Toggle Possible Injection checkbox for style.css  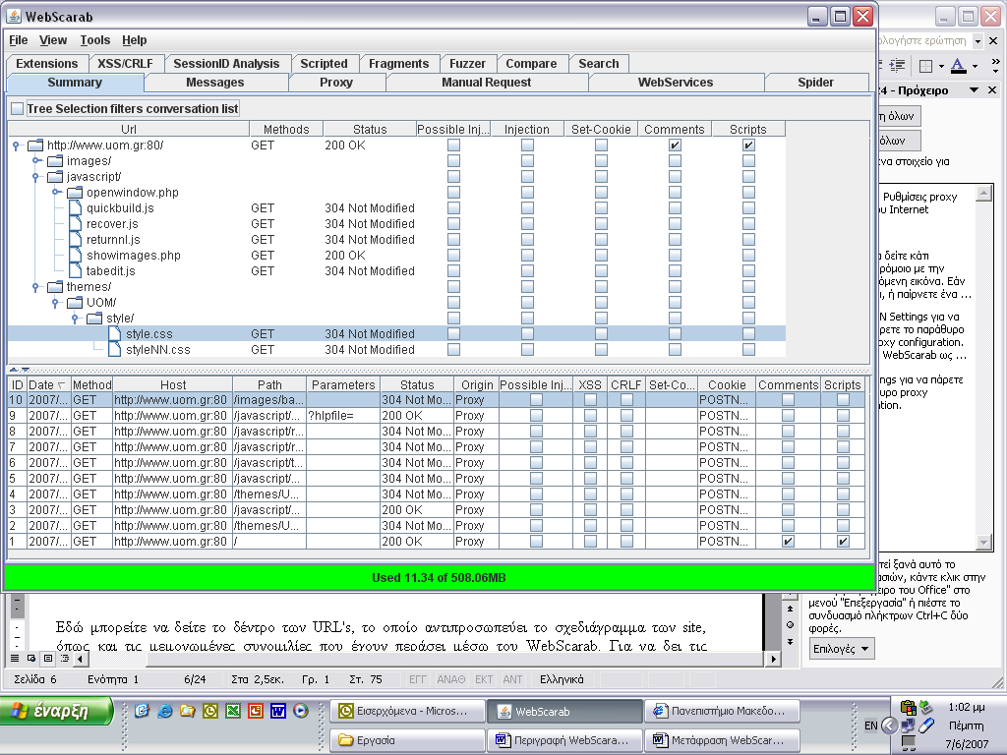tap(453, 334)
